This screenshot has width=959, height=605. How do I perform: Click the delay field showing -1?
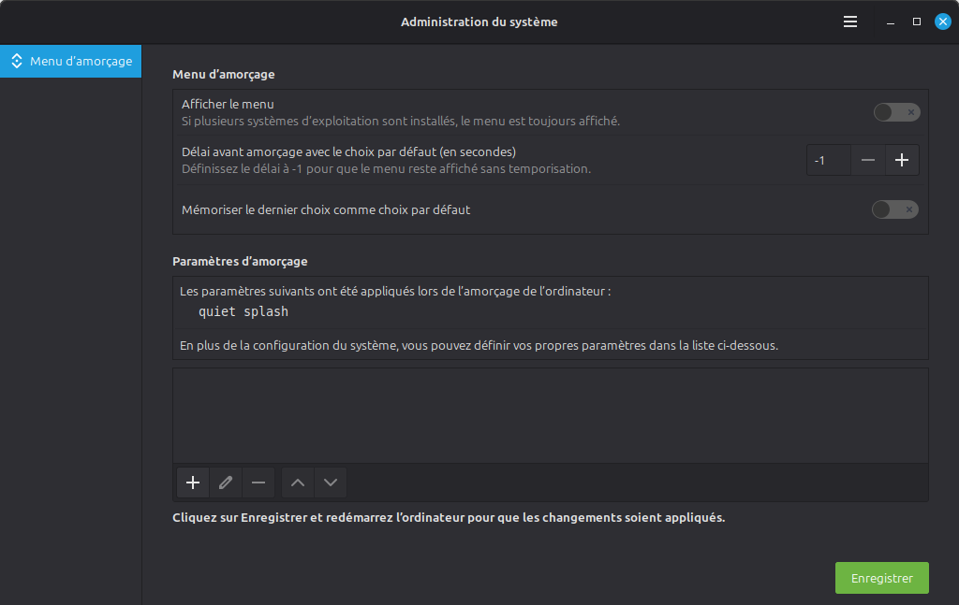828,159
